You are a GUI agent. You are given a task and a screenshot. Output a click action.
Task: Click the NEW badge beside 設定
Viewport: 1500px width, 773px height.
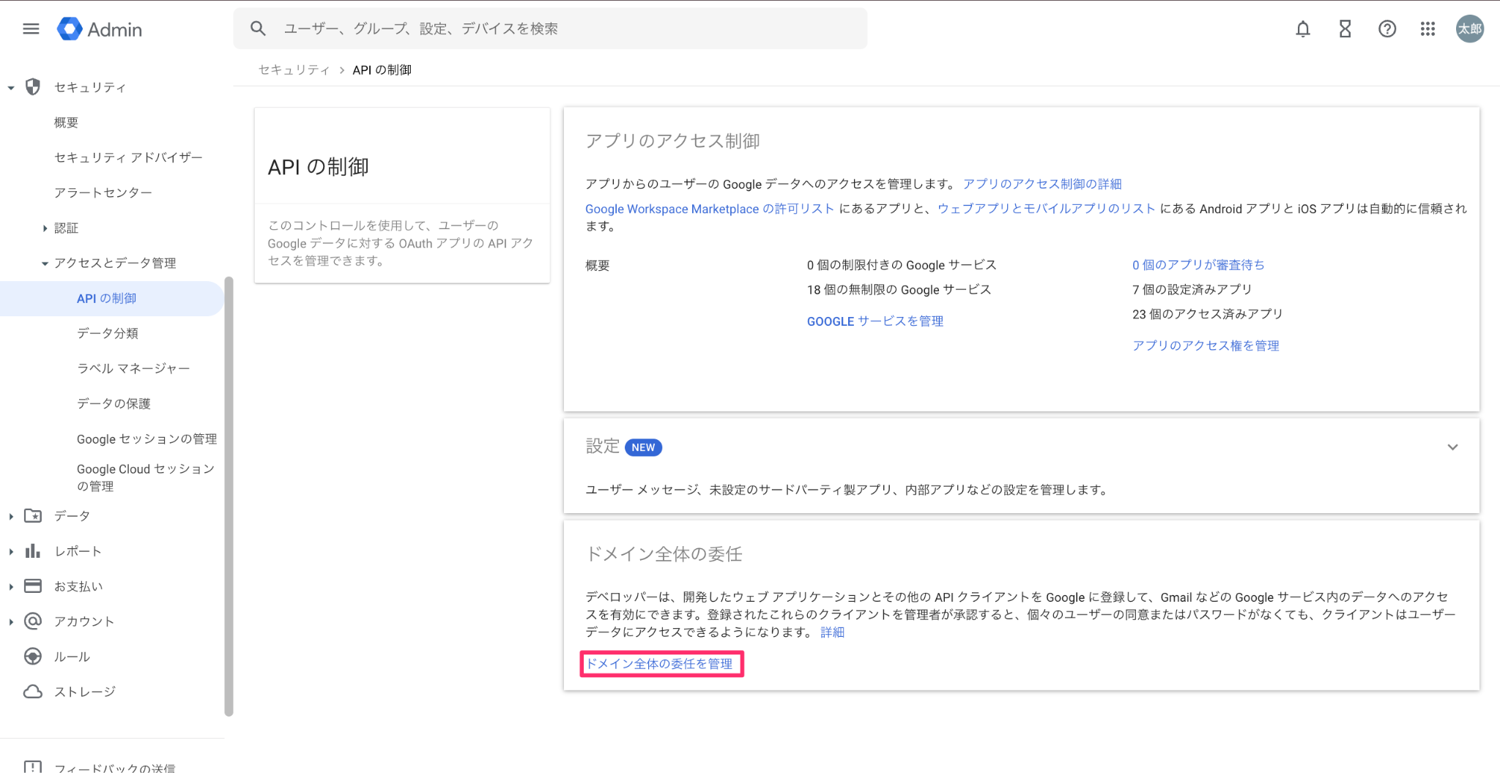(643, 447)
